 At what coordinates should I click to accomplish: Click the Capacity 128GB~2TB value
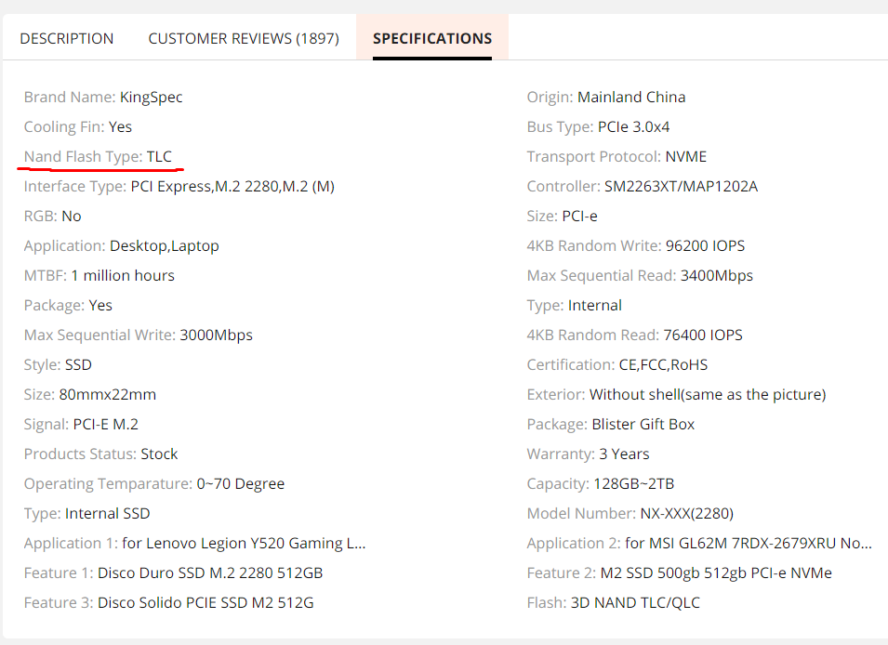(x=633, y=483)
